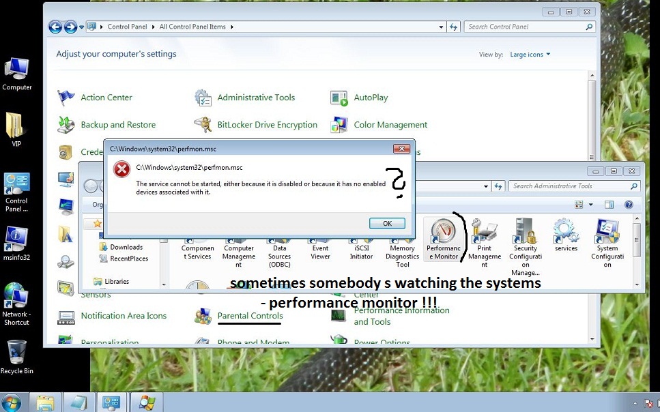Viewport: 660px width, 412px height.
Task: Select Memory Diagnostics Tool shortcut
Action: click(x=403, y=252)
